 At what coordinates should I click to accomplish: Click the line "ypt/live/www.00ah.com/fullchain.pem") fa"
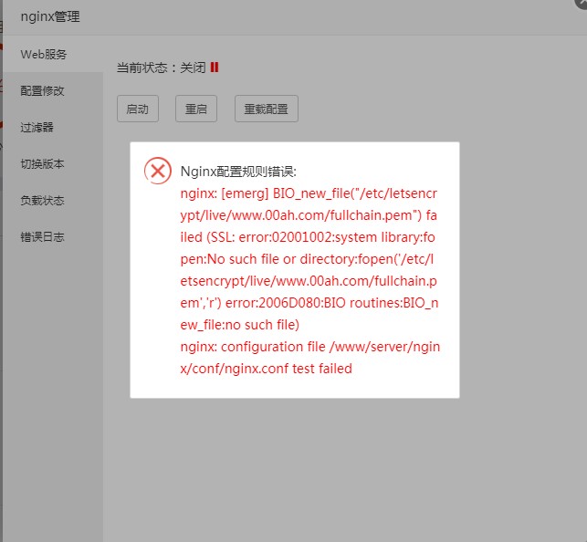pyautogui.click(x=309, y=216)
